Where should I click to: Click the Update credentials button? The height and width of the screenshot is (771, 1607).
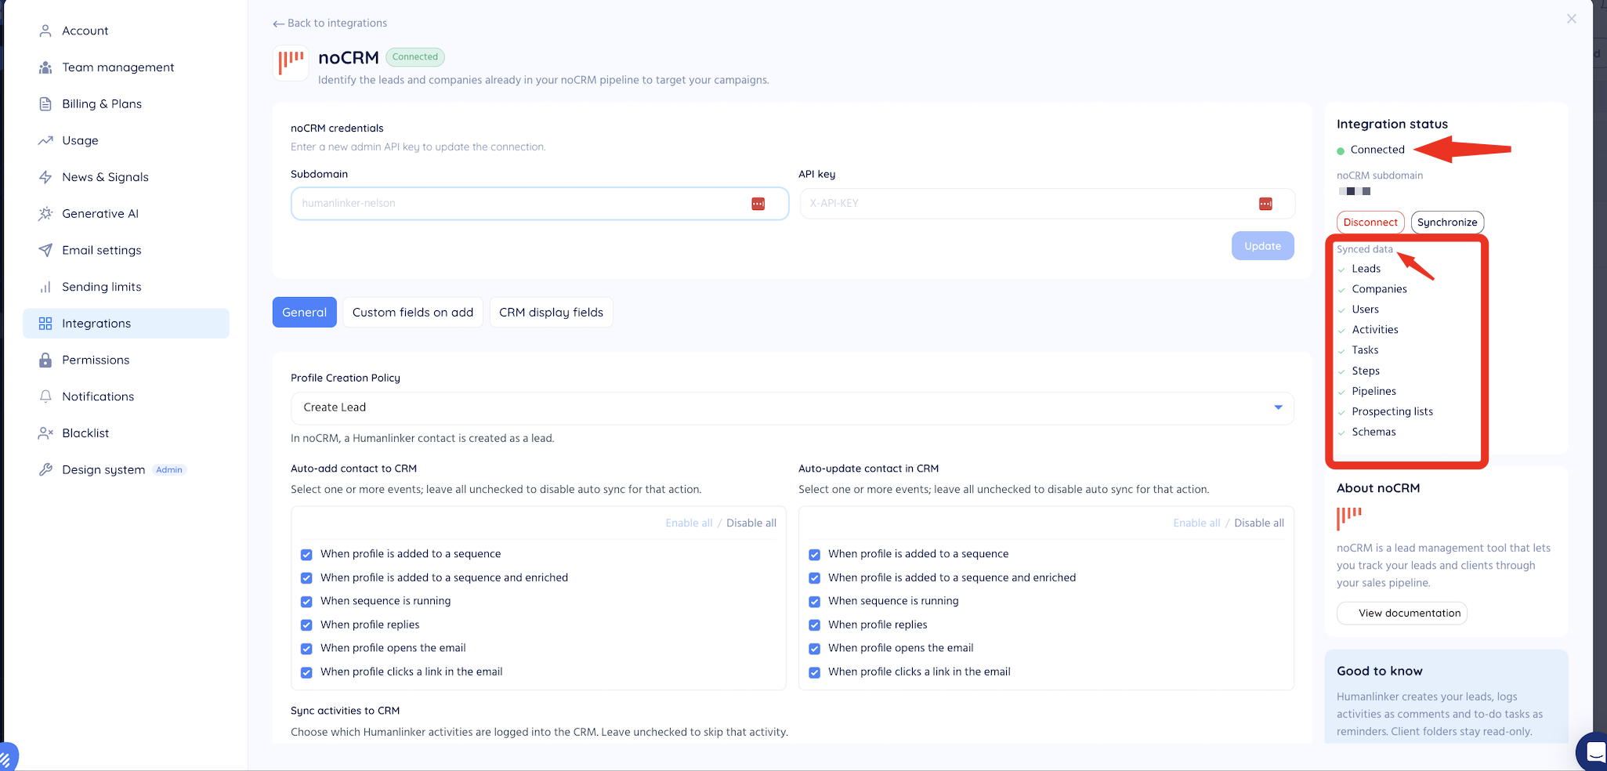pos(1263,246)
